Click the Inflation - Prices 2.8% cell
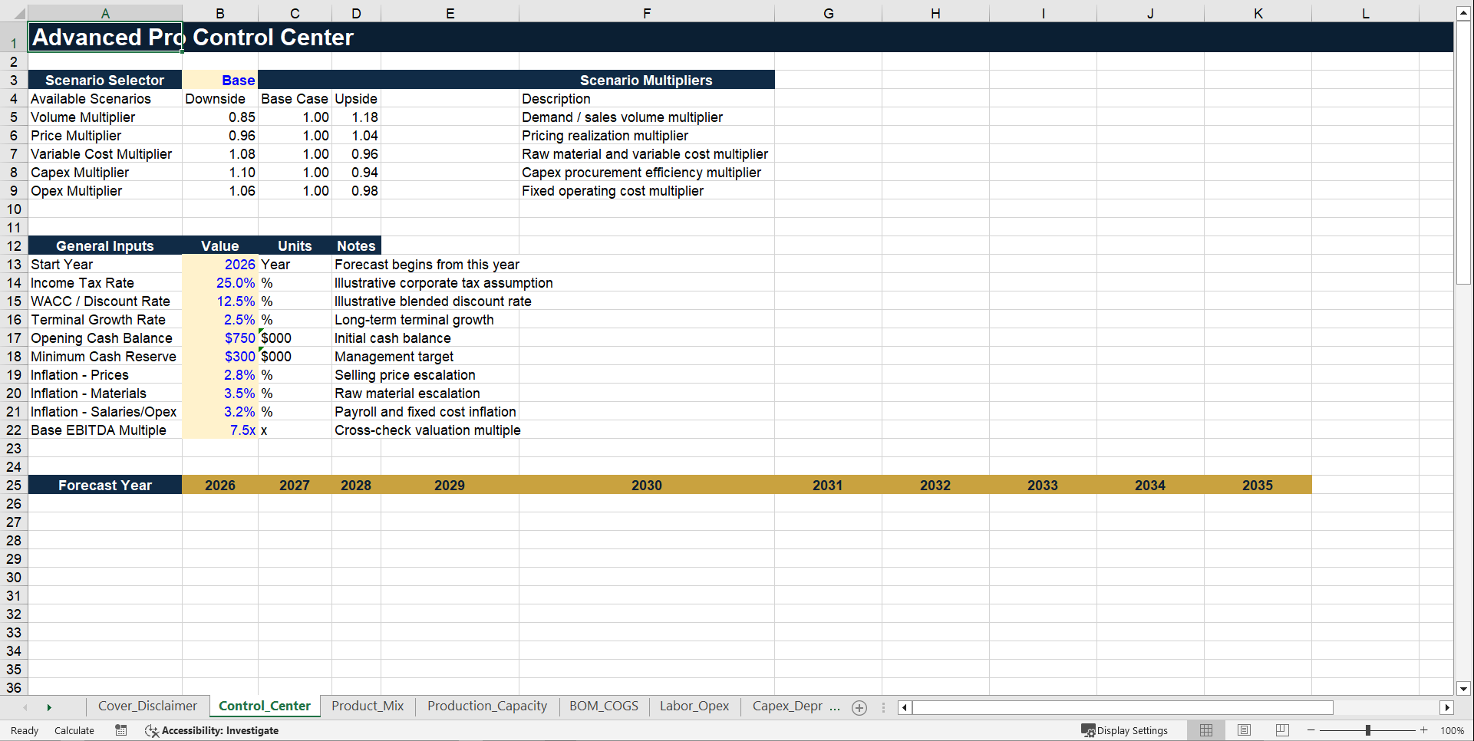 pyautogui.click(x=220, y=375)
